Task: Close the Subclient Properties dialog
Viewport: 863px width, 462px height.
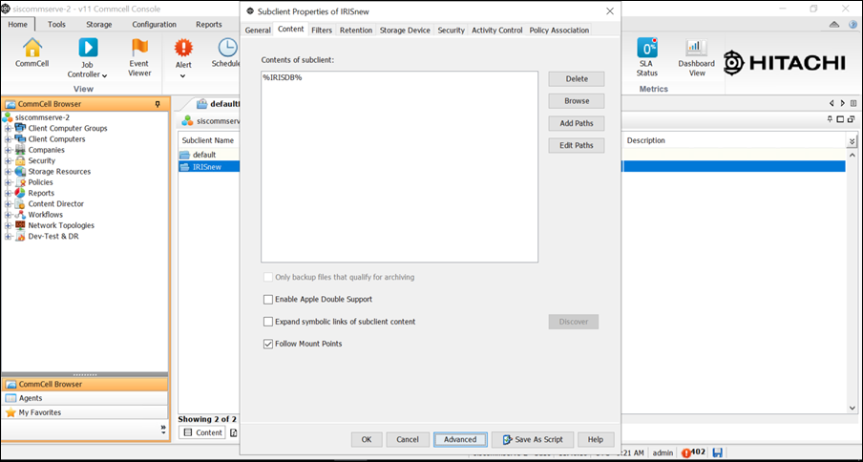Action: (x=609, y=11)
